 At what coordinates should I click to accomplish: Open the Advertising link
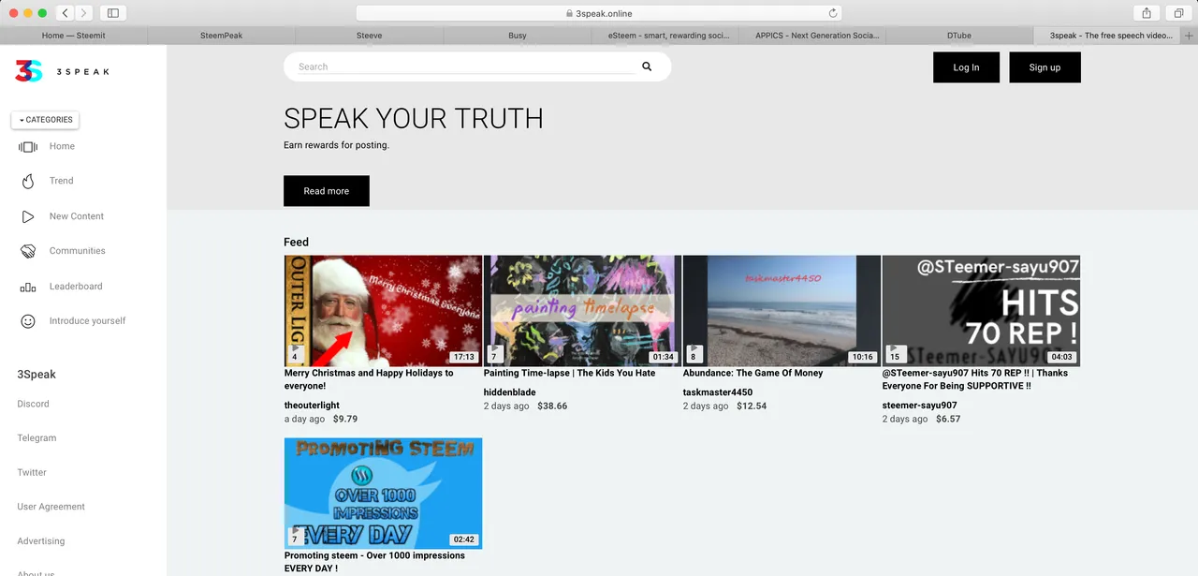pyautogui.click(x=41, y=541)
